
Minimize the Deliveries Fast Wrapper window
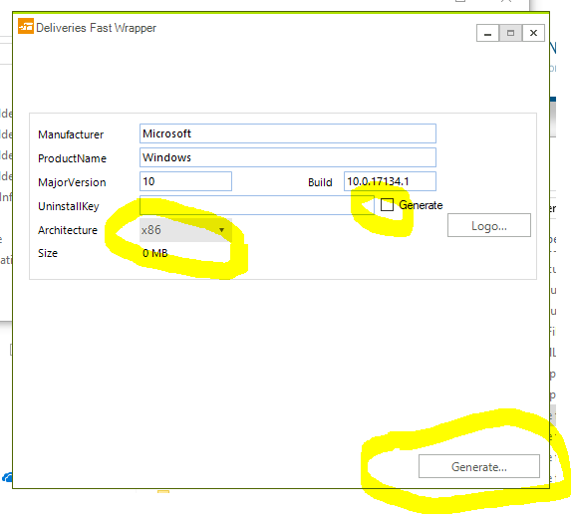click(487, 33)
